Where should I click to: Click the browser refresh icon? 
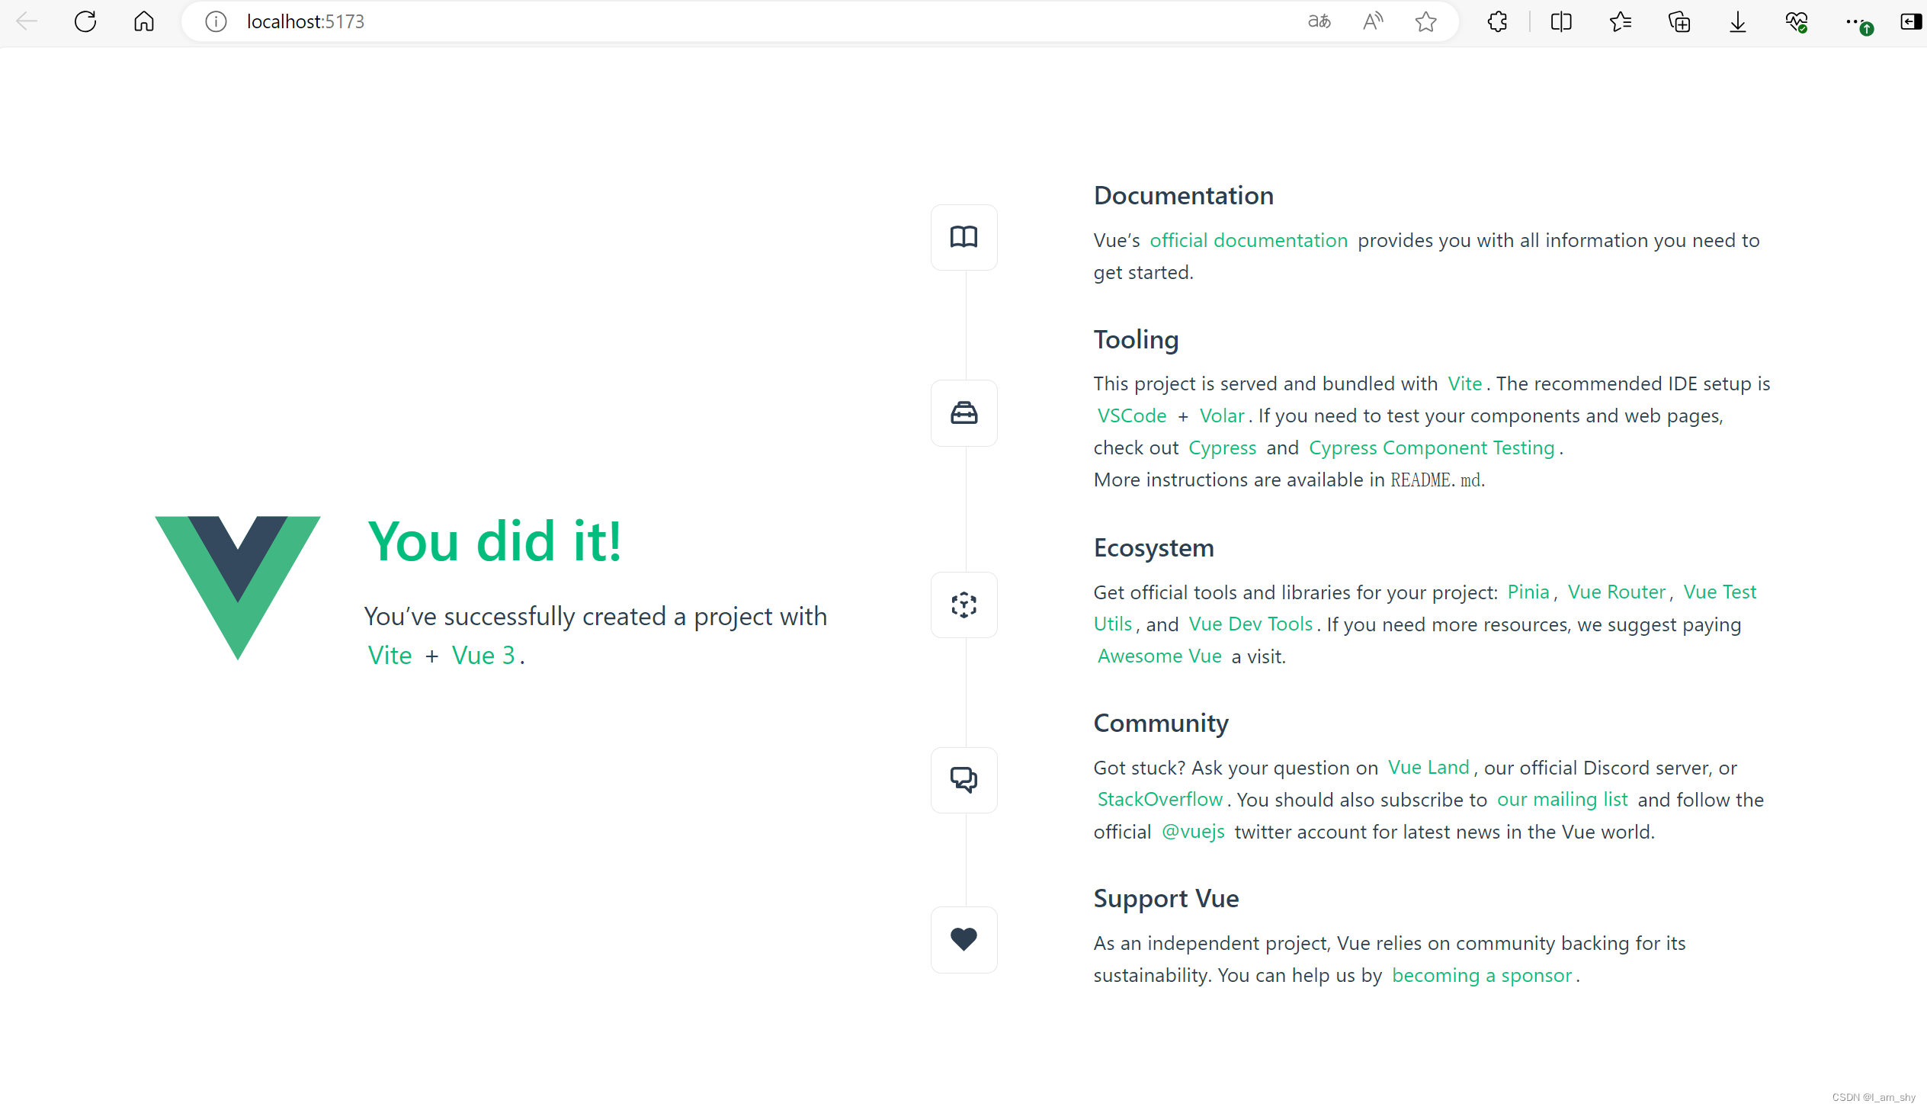[x=85, y=21]
